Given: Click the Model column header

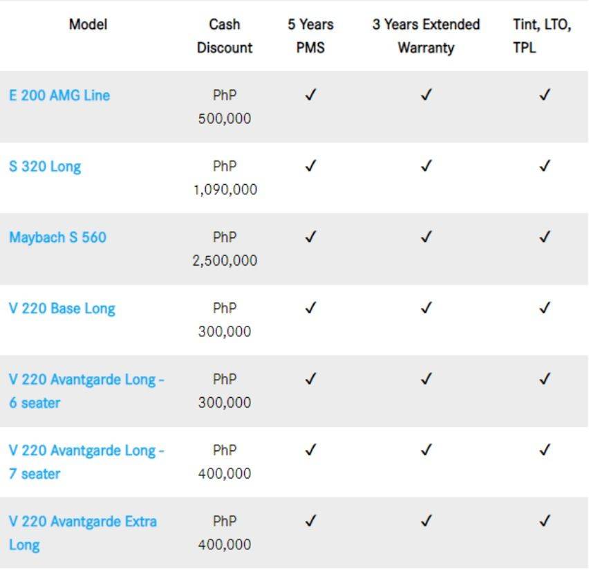Looking at the screenshot, I should point(88,24).
